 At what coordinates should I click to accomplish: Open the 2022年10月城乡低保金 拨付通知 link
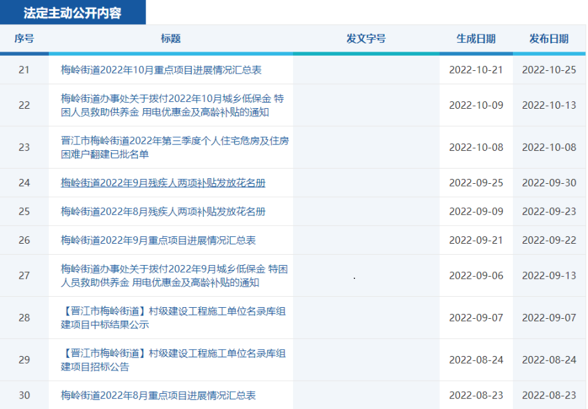[172, 105]
